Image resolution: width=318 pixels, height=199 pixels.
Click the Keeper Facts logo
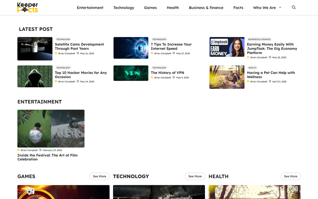(x=28, y=7)
